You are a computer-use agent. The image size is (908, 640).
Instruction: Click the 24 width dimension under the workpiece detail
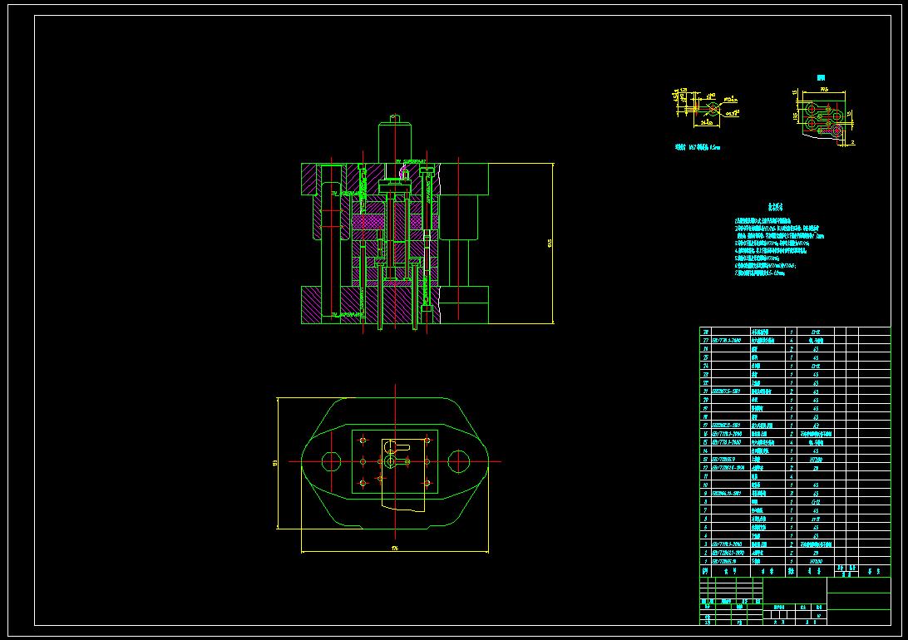707,123
